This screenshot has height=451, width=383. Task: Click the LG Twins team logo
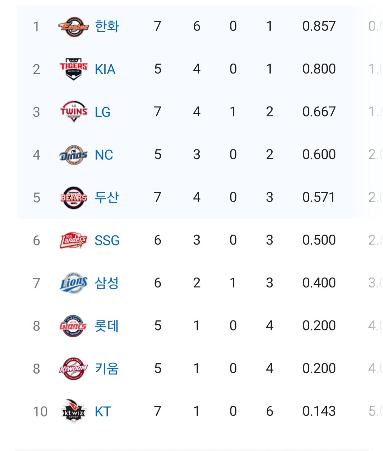pos(74,112)
